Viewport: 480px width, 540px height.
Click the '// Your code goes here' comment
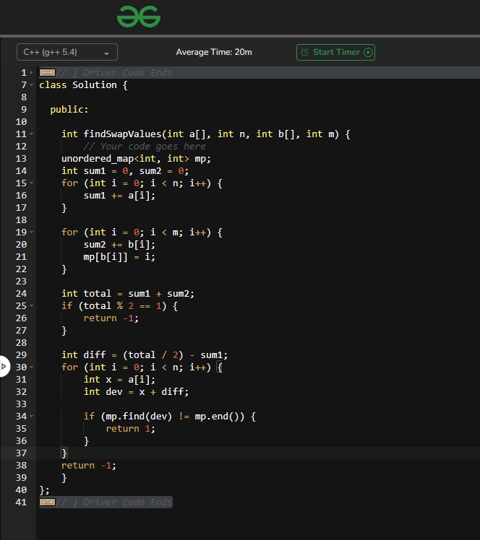click(145, 147)
